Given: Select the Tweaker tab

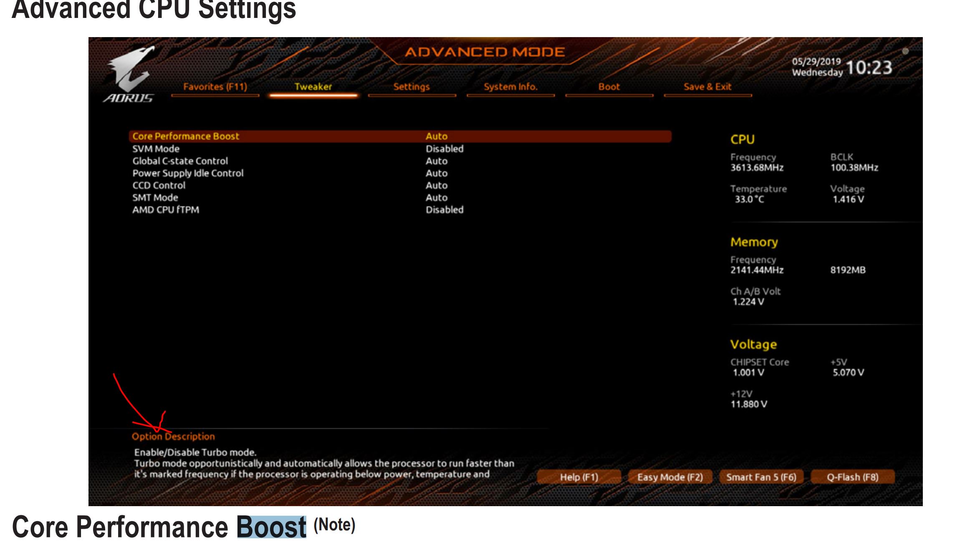Looking at the screenshot, I should 313,87.
